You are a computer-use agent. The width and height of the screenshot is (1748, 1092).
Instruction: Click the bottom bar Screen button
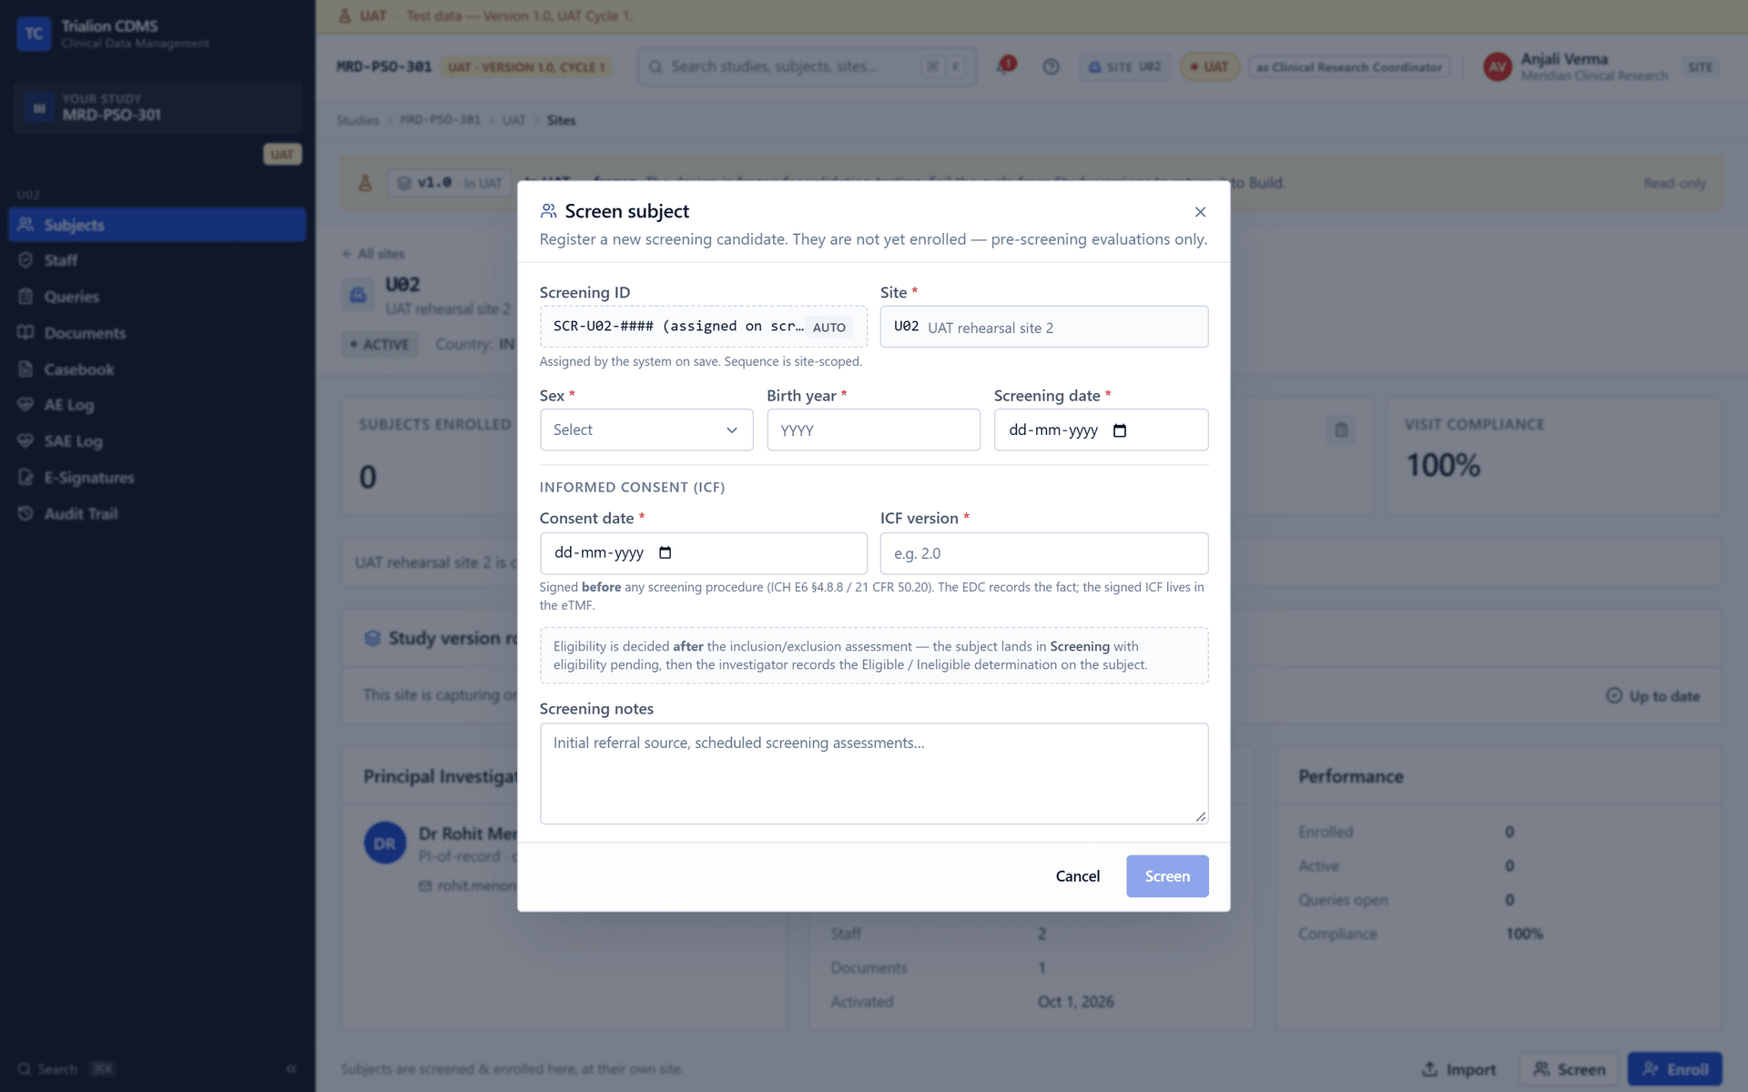click(1570, 1069)
